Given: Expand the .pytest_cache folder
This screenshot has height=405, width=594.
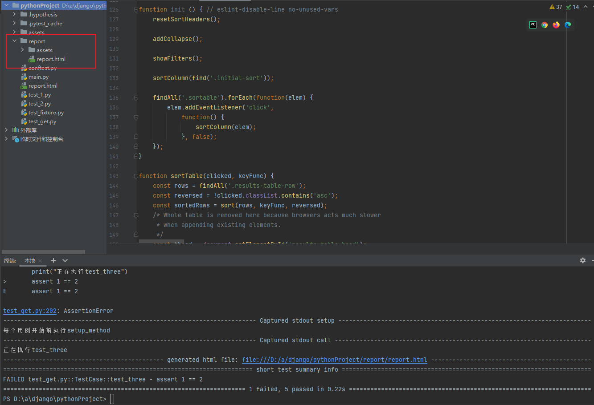Looking at the screenshot, I should pos(14,23).
